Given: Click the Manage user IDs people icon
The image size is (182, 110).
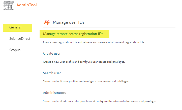Looking at the screenshot, I should (x=47, y=22).
